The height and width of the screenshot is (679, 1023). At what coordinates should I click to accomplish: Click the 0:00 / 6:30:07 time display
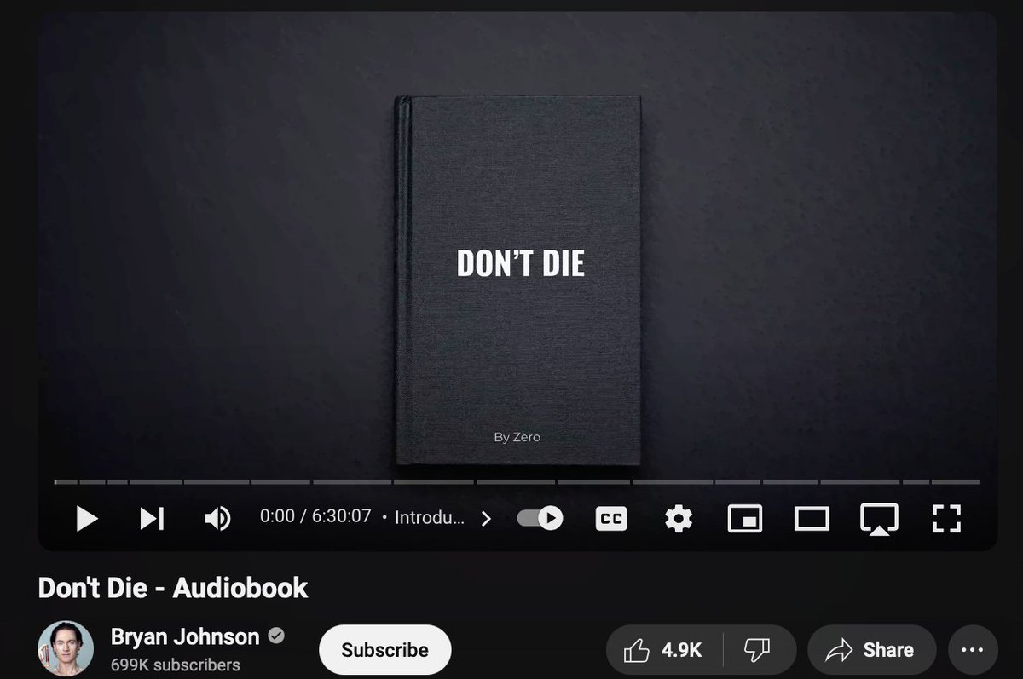pyautogui.click(x=315, y=516)
